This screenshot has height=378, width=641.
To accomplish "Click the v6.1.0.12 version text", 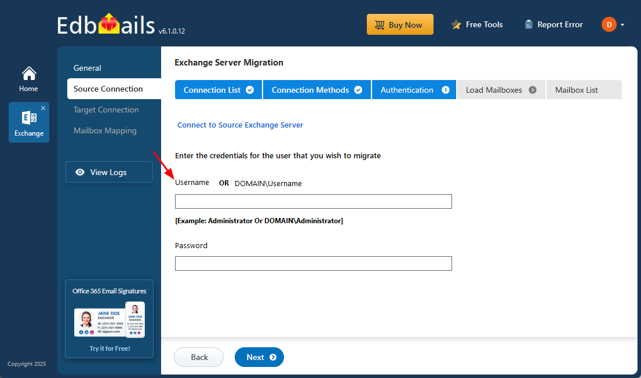I will 172,31.
